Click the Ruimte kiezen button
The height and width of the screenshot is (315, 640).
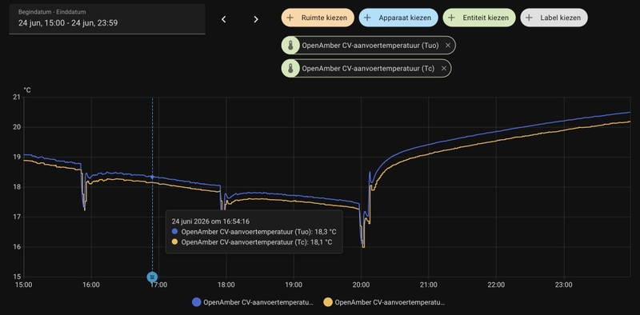[x=318, y=18]
